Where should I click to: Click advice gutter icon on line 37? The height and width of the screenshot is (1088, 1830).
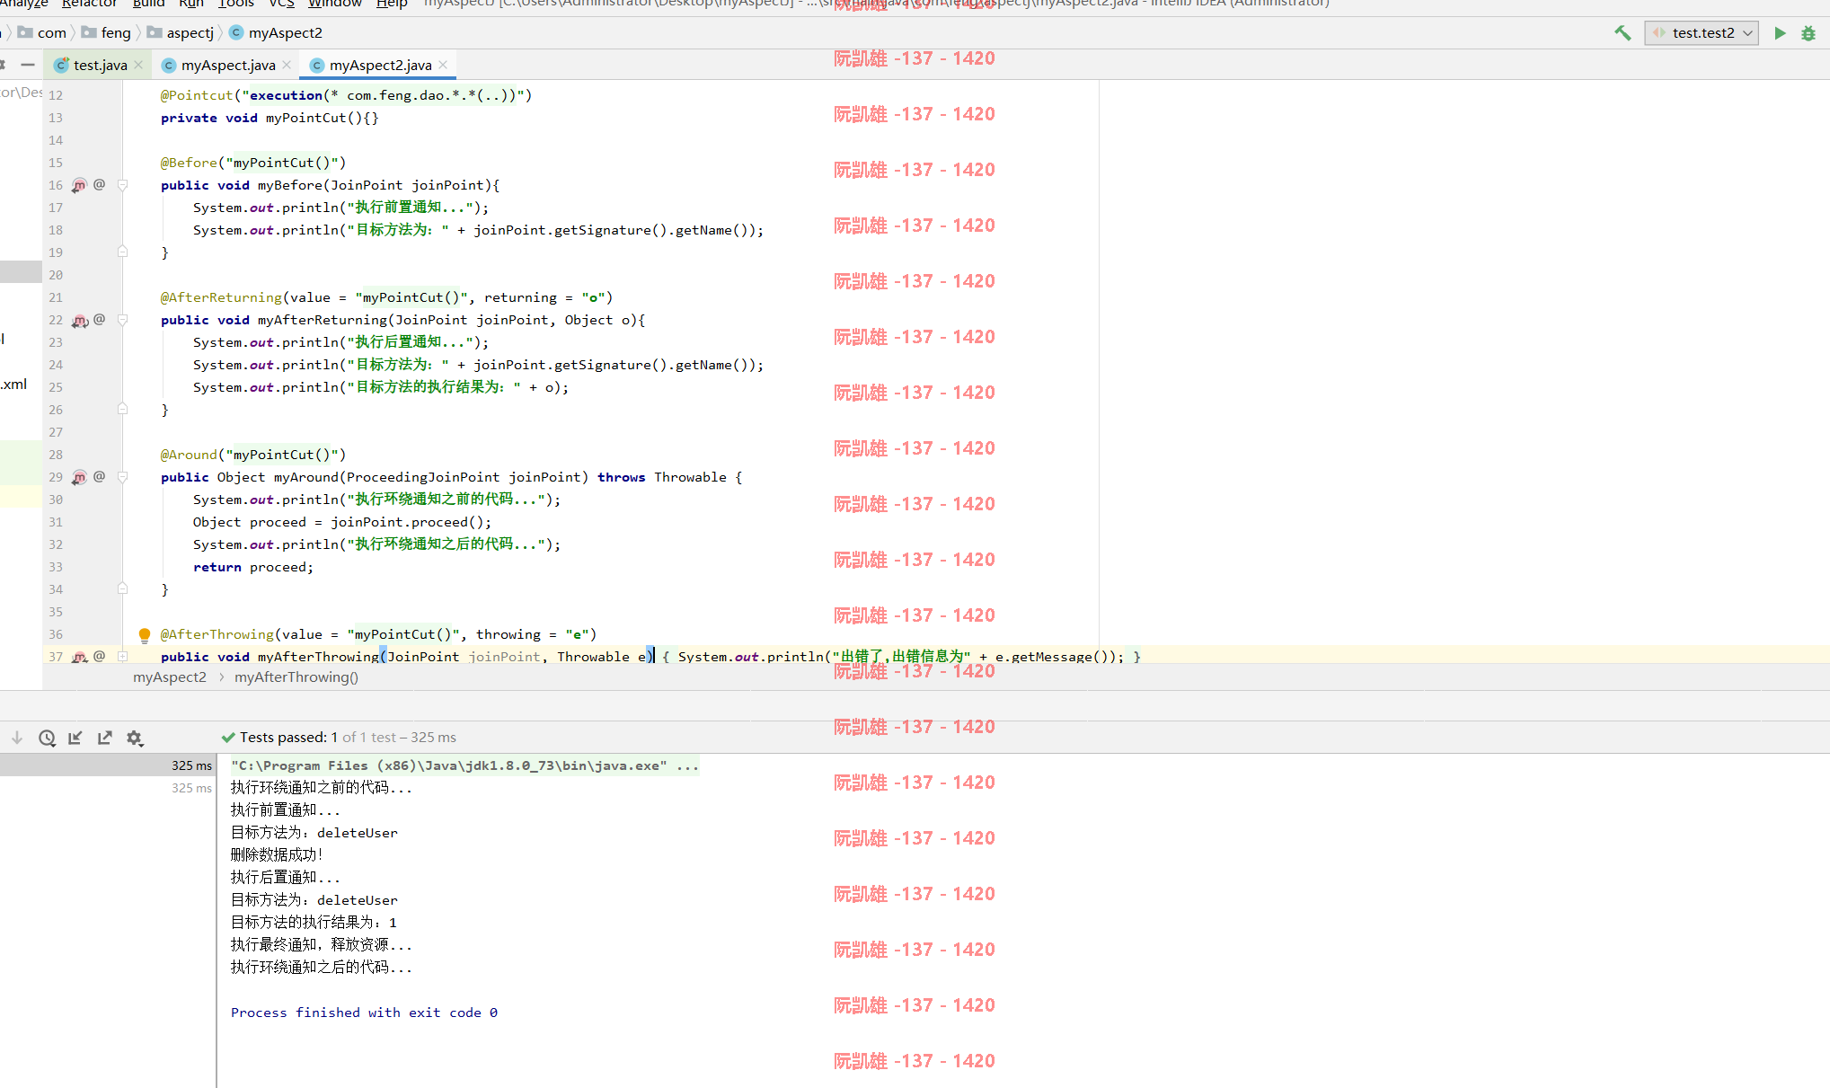[79, 657]
